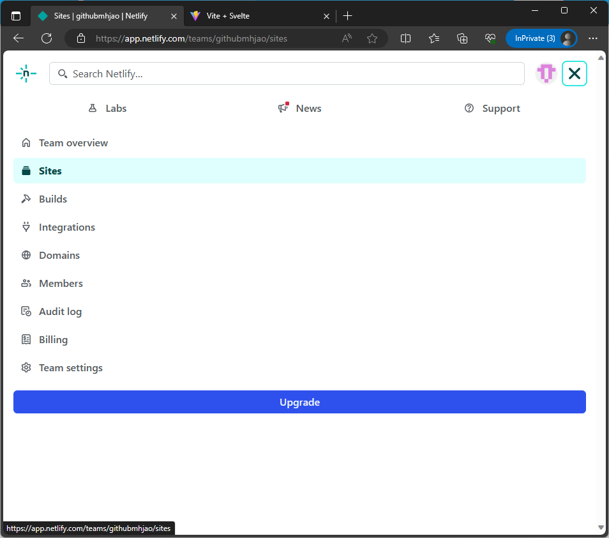
Task: Open the Integrations page
Action: click(299, 227)
